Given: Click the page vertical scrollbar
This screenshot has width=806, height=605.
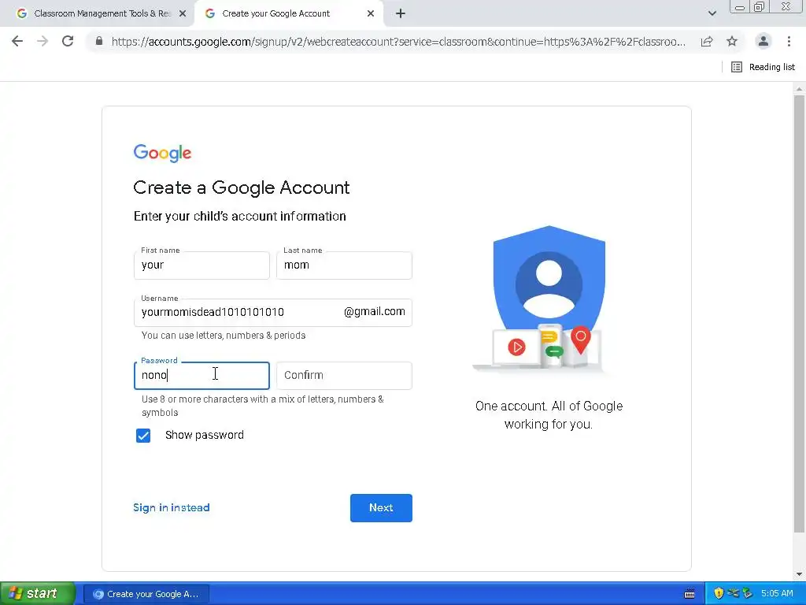Looking at the screenshot, I should pyautogui.click(x=799, y=314).
